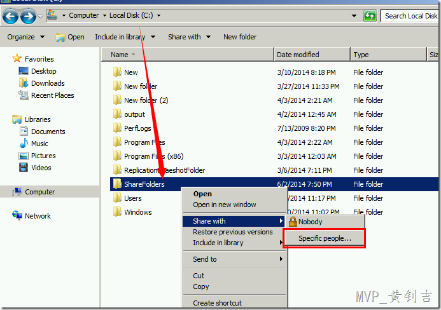The width and height of the screenshot is (441, 310).
Task: Click the New folder toolbar button
Action: pyautogui.click(x=240, y=37)
